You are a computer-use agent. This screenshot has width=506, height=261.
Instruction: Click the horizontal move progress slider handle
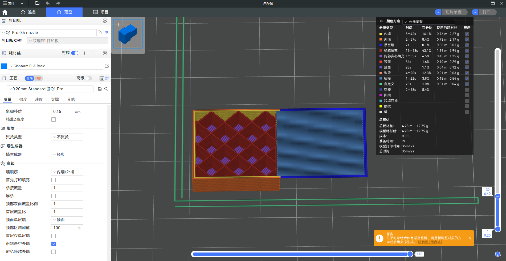click(x=410, y=254)
